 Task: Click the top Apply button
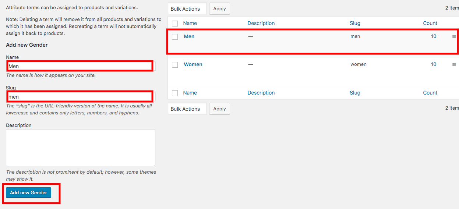219,8
